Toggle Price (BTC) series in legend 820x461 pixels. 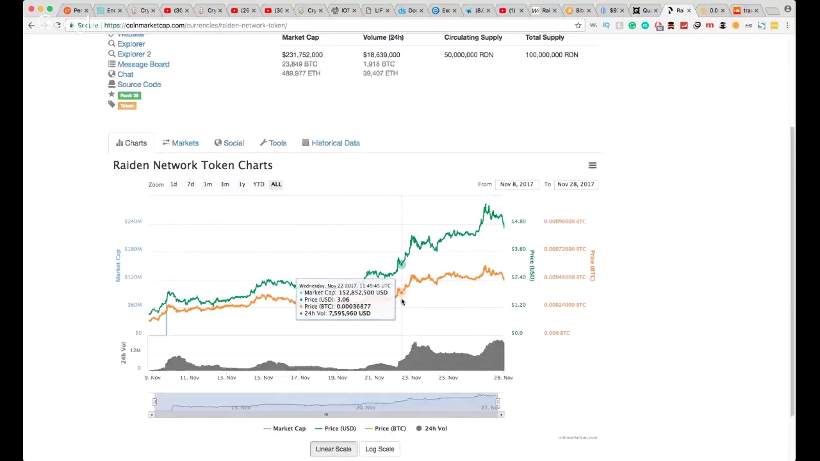386,428
